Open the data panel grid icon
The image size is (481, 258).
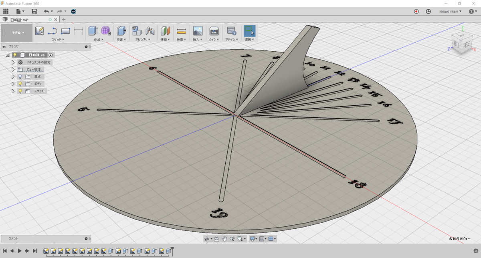coord(6,11)
